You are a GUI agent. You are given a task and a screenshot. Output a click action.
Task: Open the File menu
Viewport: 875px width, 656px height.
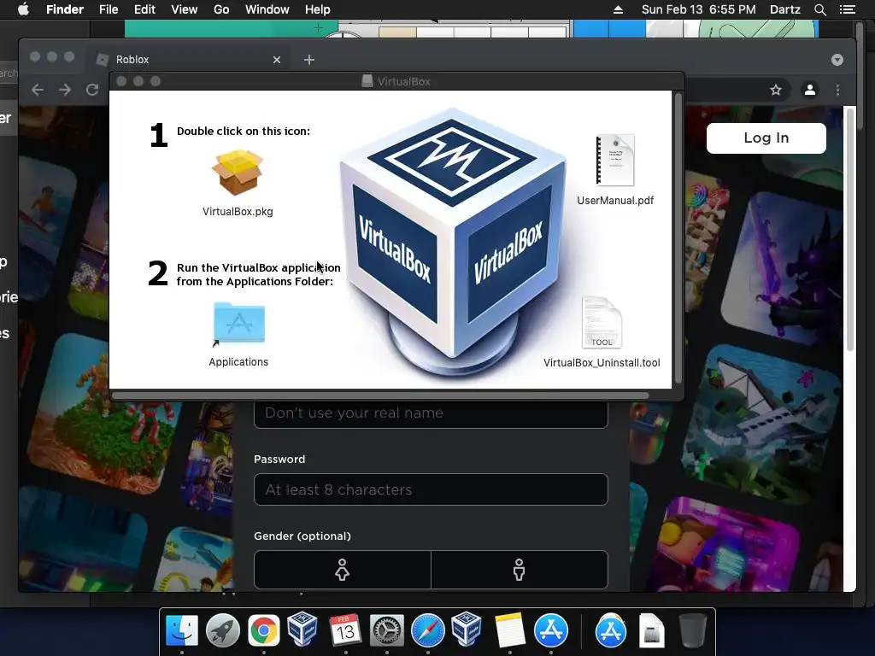pyautogui.click(x=109, y=9)
